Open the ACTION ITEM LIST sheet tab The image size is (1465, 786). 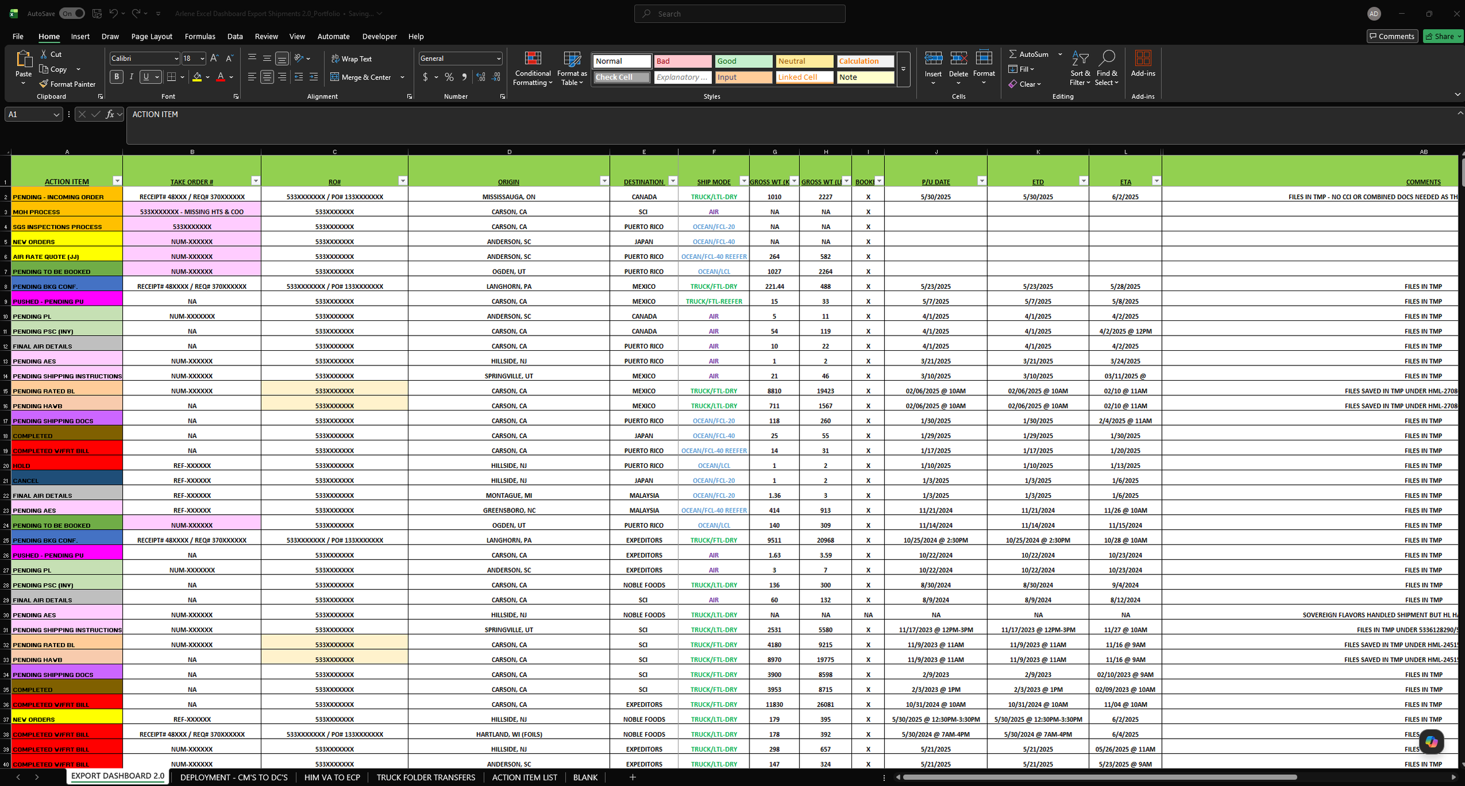click(x=524, y=777)
